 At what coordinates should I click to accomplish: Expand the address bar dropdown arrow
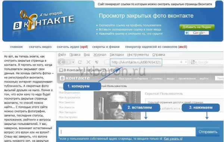pyautogui.click(x=186, y=62)
